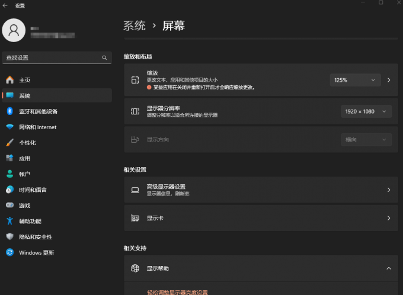The width and height of the screenshot is (403, 295).
Task: Click the 显示帮助 row label
Action: coord(158,268)
